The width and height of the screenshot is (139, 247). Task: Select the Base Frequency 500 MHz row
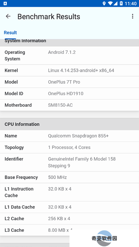tap(69, 177)
